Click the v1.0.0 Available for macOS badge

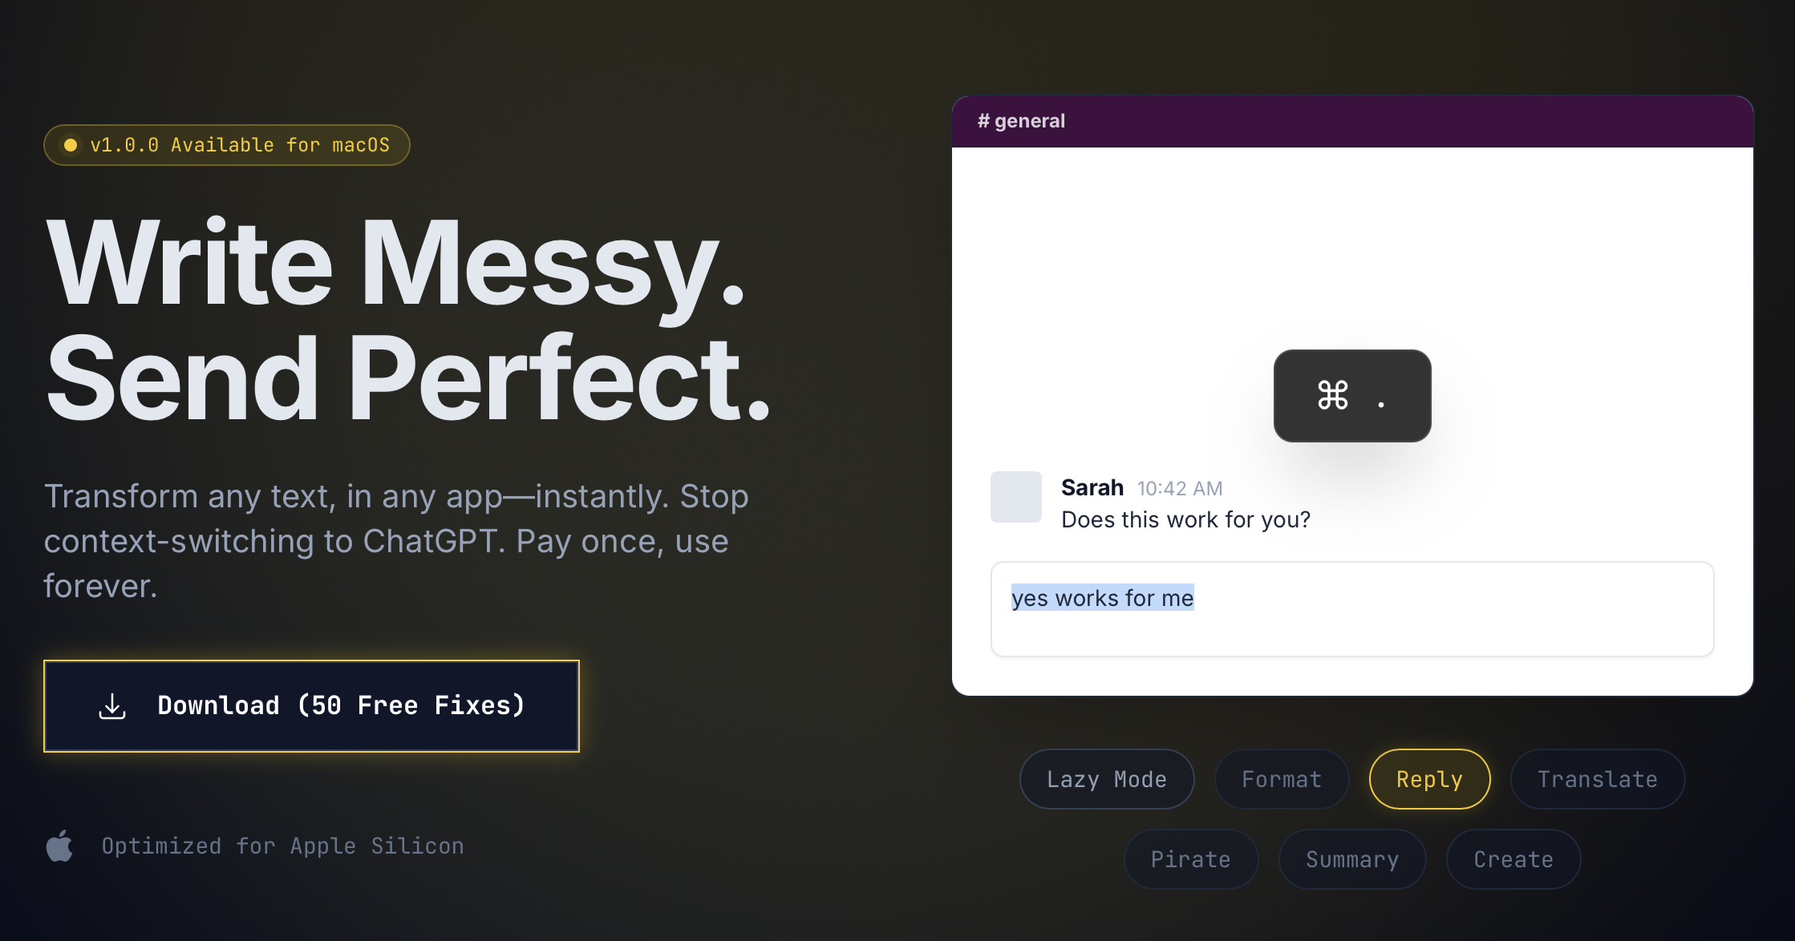[226, 145]
